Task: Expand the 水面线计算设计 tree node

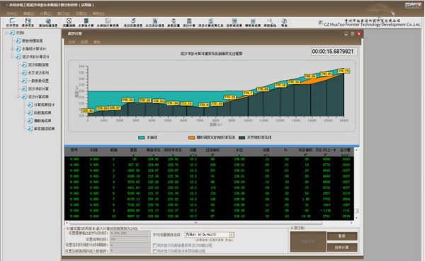Action: [12, 49]
